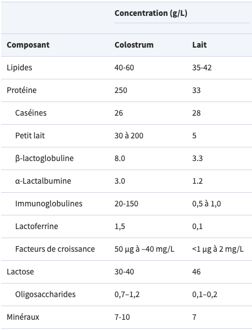Click the Lactose row label
252x330 pixels.
pyautogui.click(x=20, y=272)
